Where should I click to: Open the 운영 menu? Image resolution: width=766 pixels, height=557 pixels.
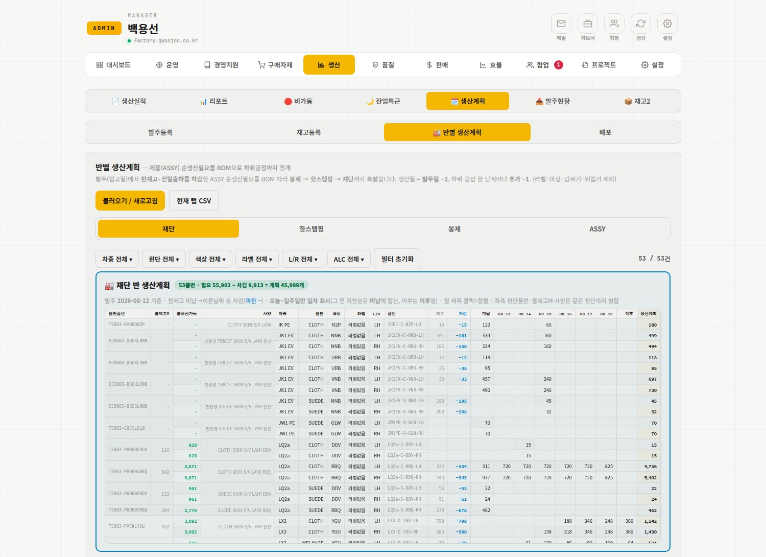(167, 65)
